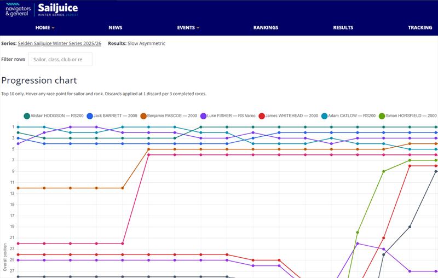The image size is (438, 278).
Task: Click the Overall position axis label
Action: coord(5,257)
